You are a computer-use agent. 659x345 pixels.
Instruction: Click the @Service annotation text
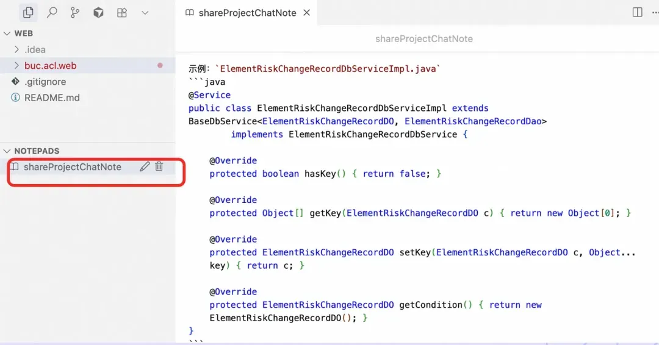click(209, 95)
